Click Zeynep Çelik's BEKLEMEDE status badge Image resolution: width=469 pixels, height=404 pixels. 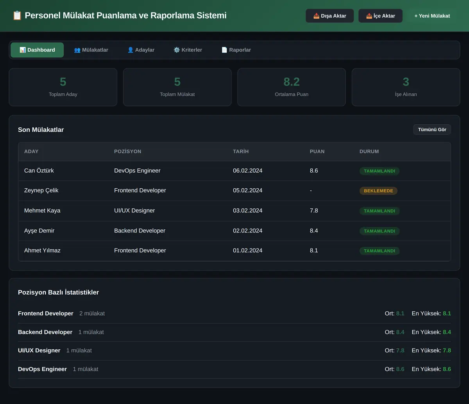click(378, 191)
